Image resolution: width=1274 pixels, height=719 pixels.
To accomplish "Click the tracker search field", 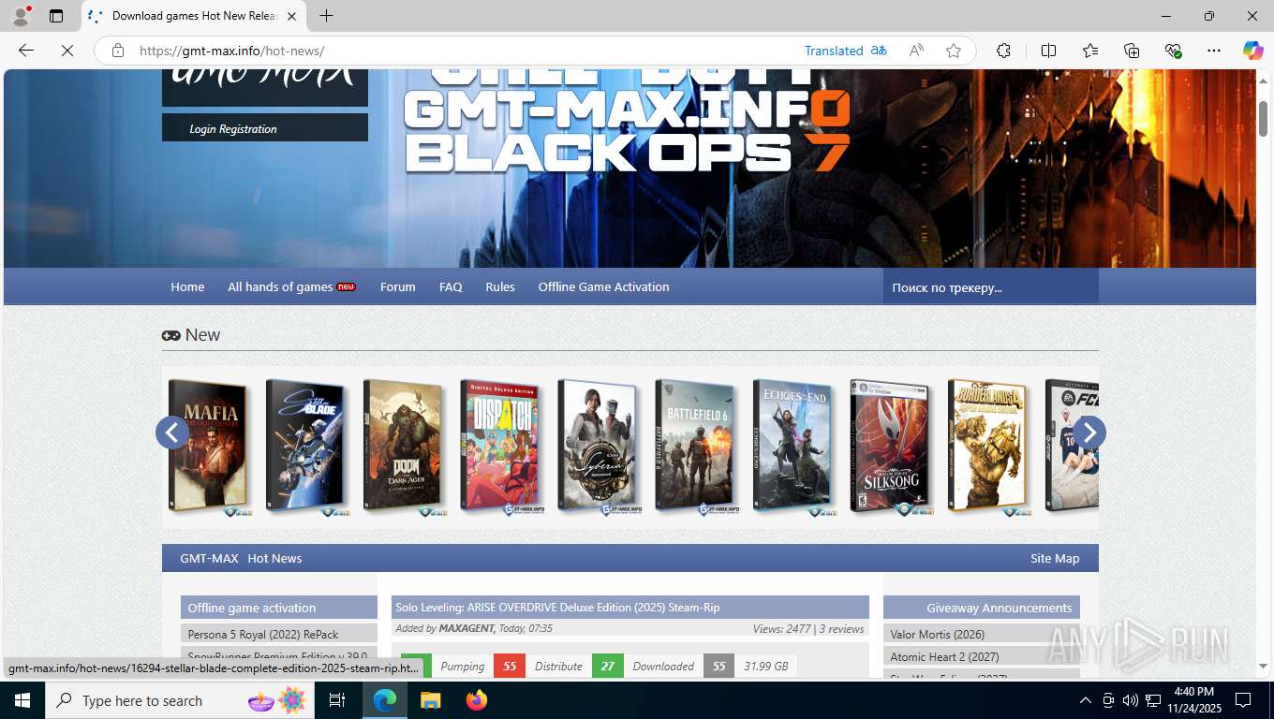I will coord(990,287).
